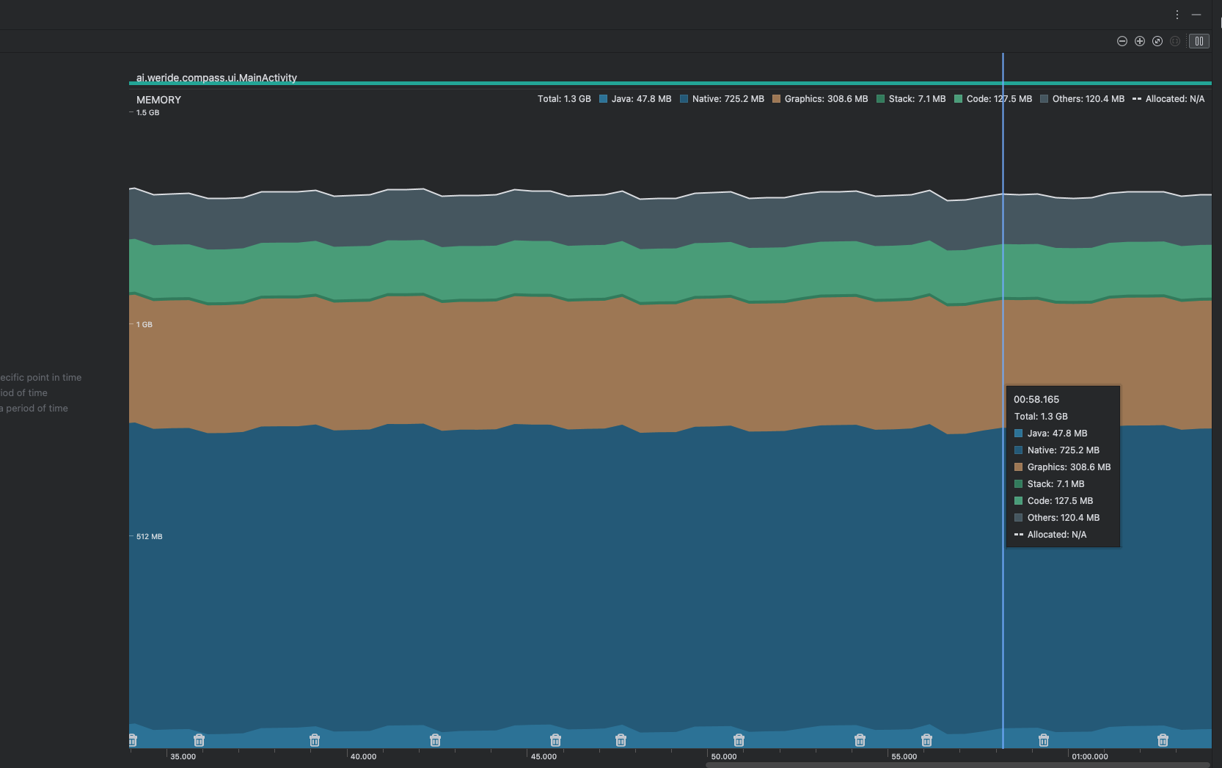Click garbage collection marker just after 55.000
1222x768 pixels.
click(926, 740)
